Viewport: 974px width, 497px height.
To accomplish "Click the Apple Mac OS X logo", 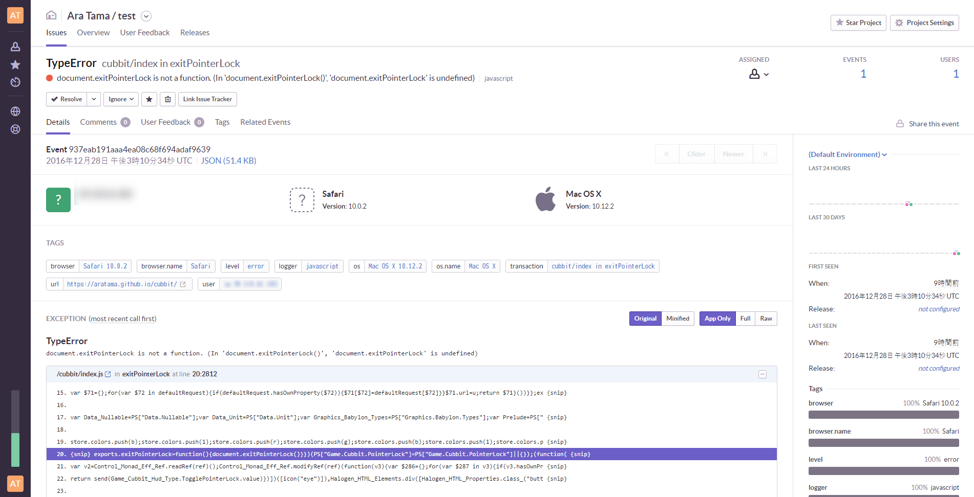I will (x=546, y=199).
